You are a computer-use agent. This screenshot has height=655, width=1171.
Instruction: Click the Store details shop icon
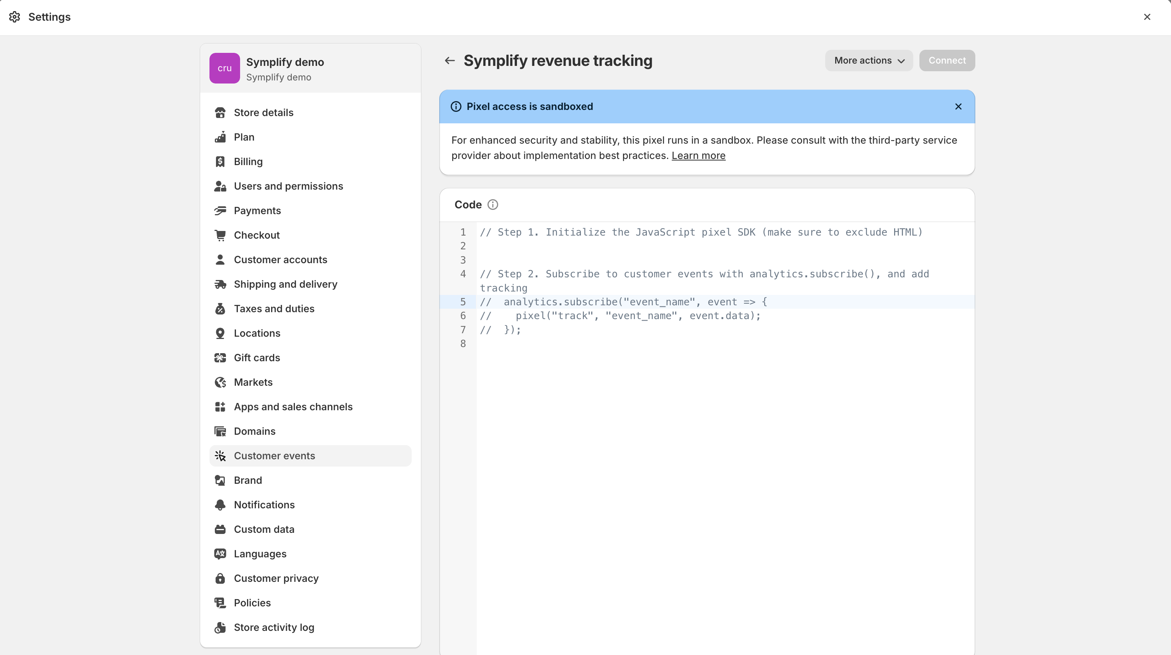tap(220, 112)
